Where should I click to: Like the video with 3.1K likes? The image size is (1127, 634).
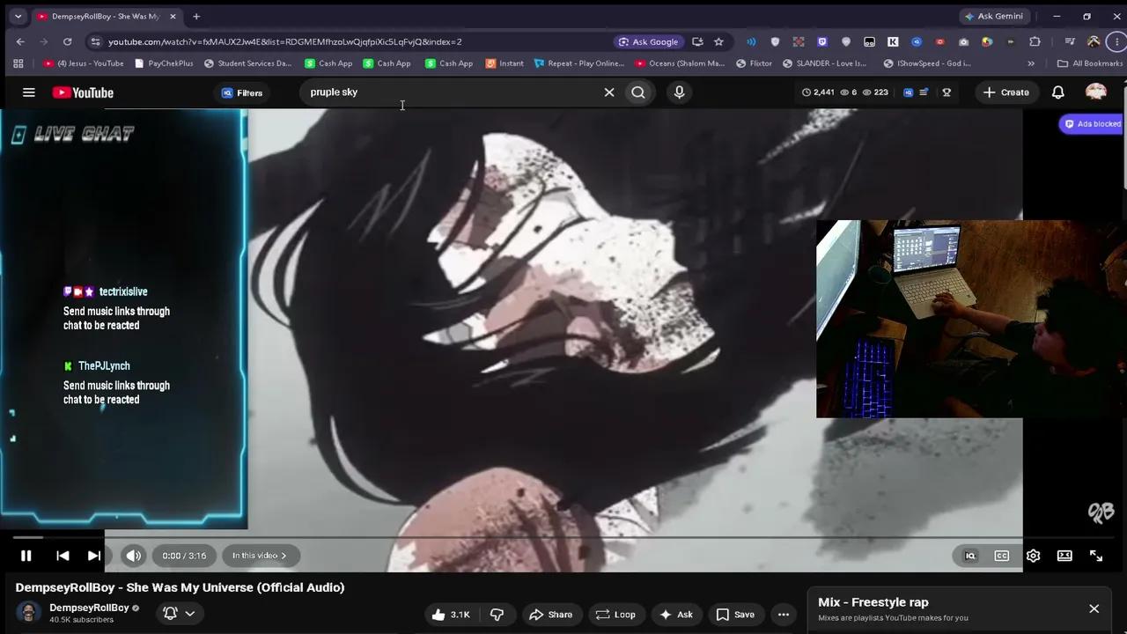[451, 615]
